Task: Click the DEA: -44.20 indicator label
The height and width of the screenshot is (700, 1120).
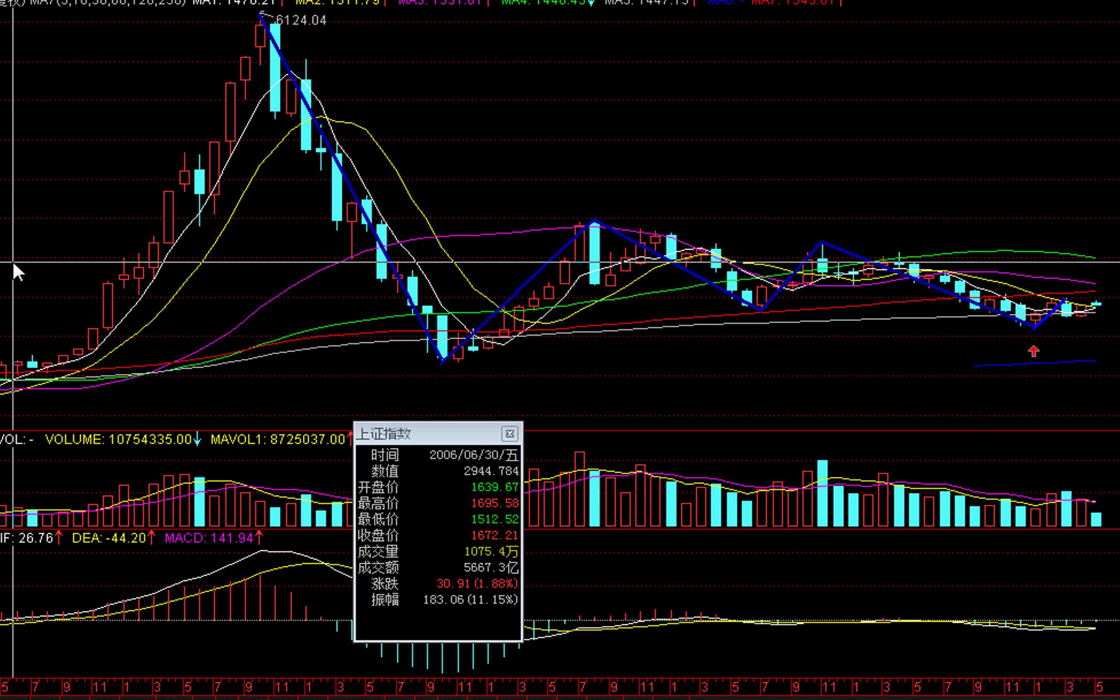Action: (x=109, y=538)
